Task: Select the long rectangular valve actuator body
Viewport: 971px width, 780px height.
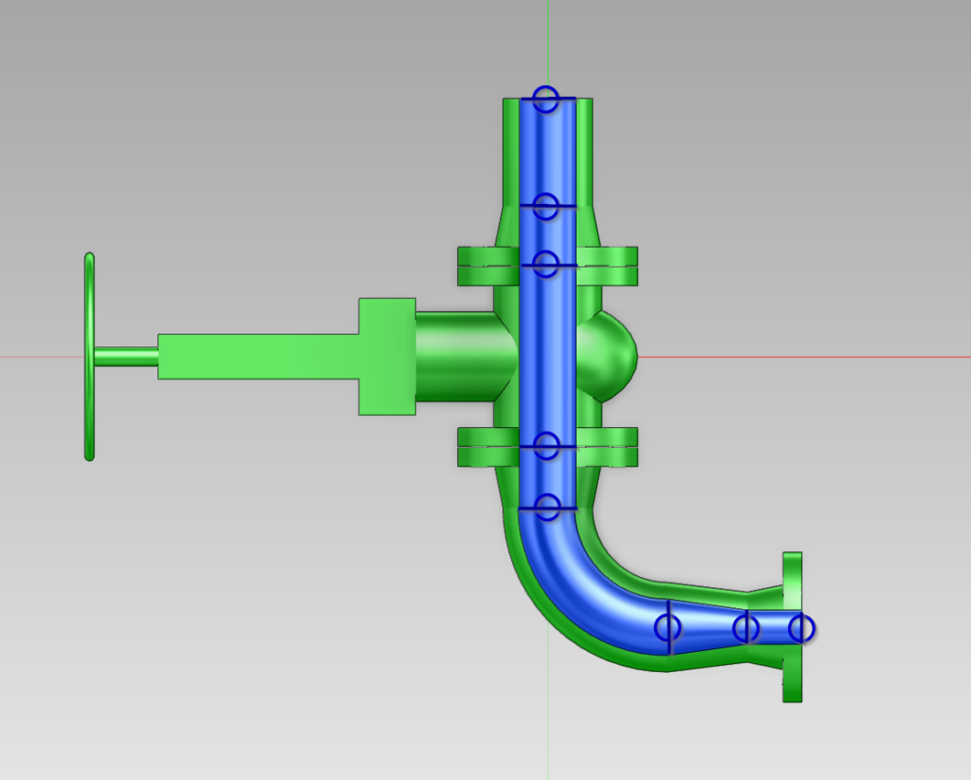Action: click(x=256, y=357)
